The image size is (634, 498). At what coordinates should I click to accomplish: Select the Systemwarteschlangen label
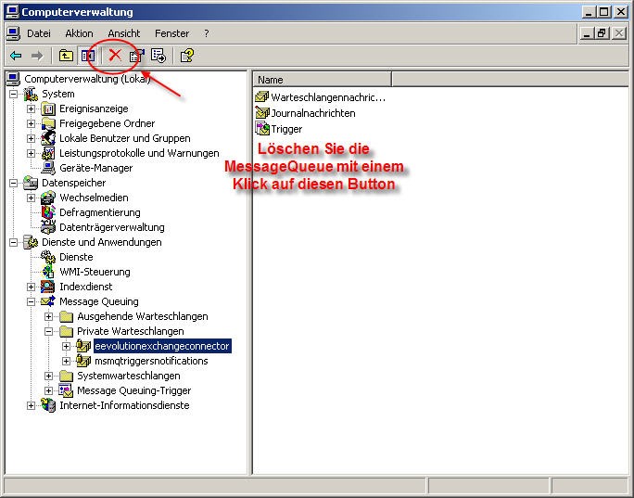coord(129,376)
